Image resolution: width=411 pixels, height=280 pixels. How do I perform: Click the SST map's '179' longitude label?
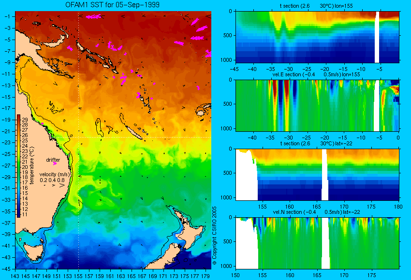[205, 276]
